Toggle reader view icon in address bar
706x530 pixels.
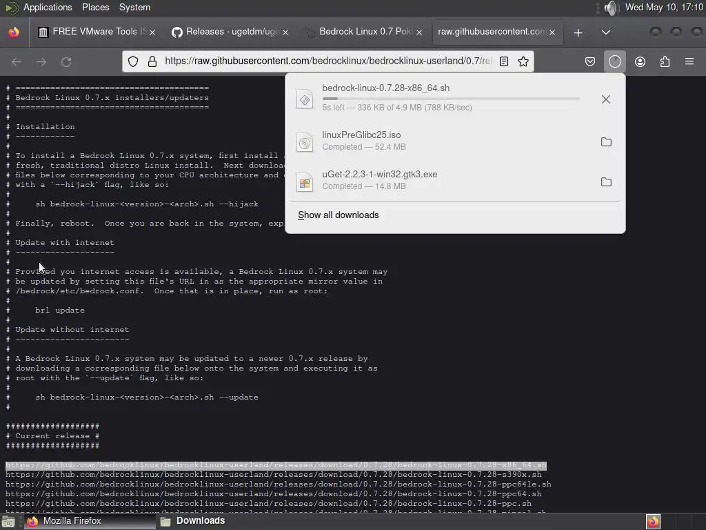pyautogui.click(x=504, y=61)
